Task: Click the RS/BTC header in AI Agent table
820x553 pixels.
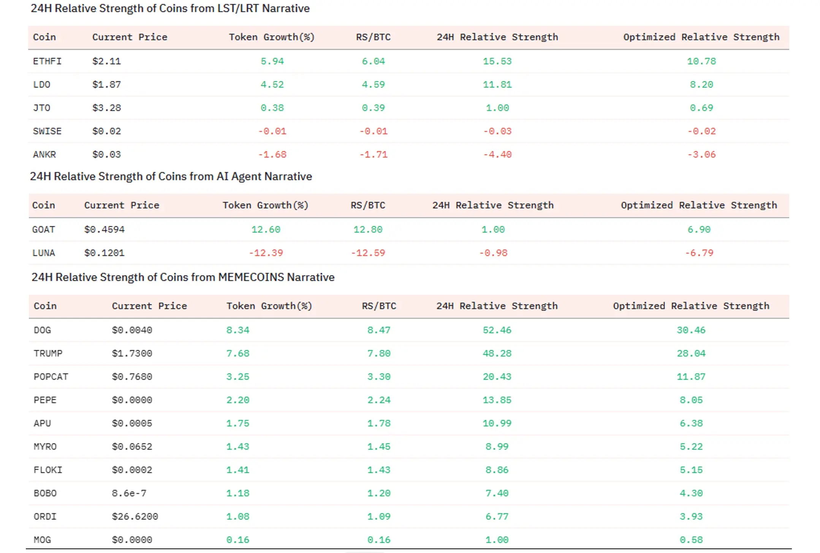Action: [x=367, y=205]
